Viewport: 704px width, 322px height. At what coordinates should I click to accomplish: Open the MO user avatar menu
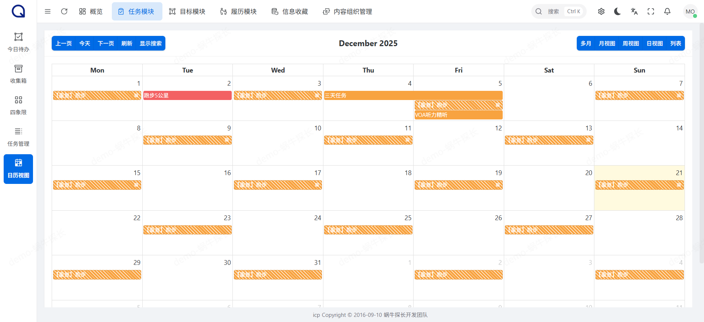coord(690,11)
